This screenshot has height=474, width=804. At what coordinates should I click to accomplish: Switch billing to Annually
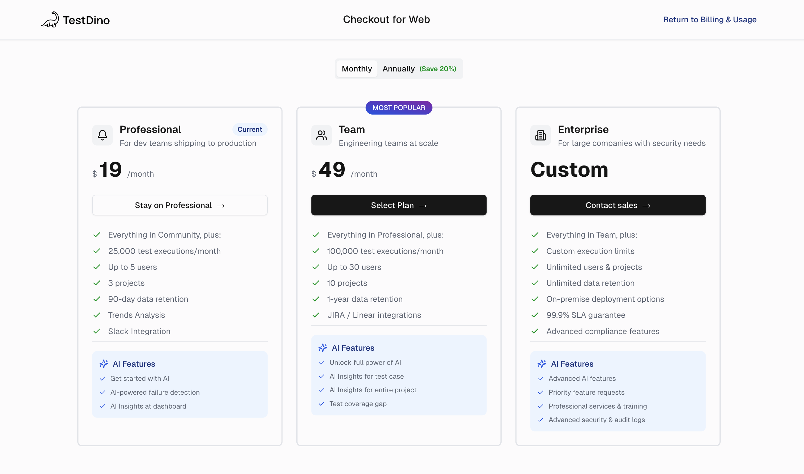tap(398, 69)
